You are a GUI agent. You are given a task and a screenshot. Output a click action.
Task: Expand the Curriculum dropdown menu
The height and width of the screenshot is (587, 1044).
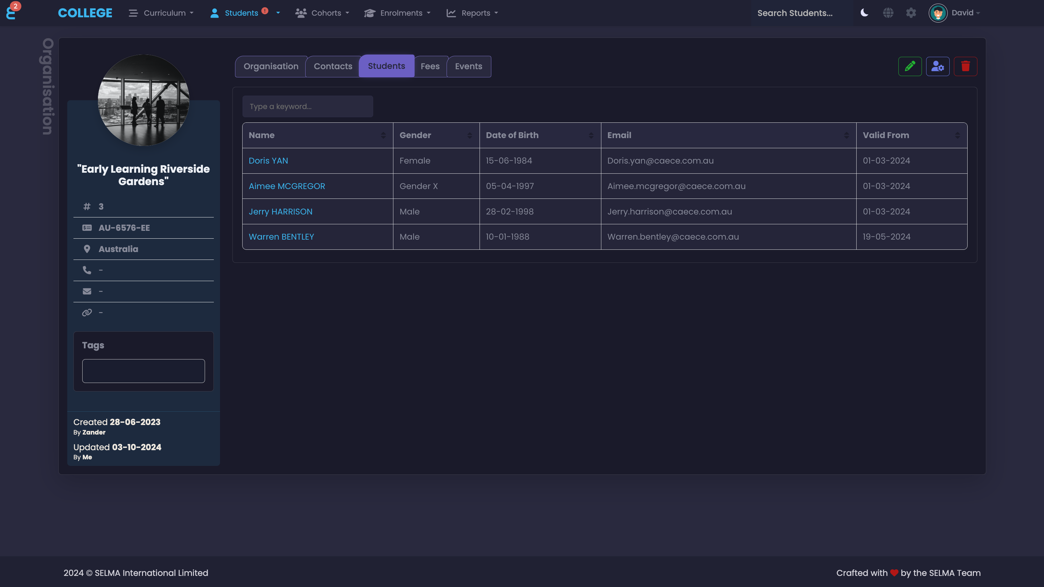(161, 13)
